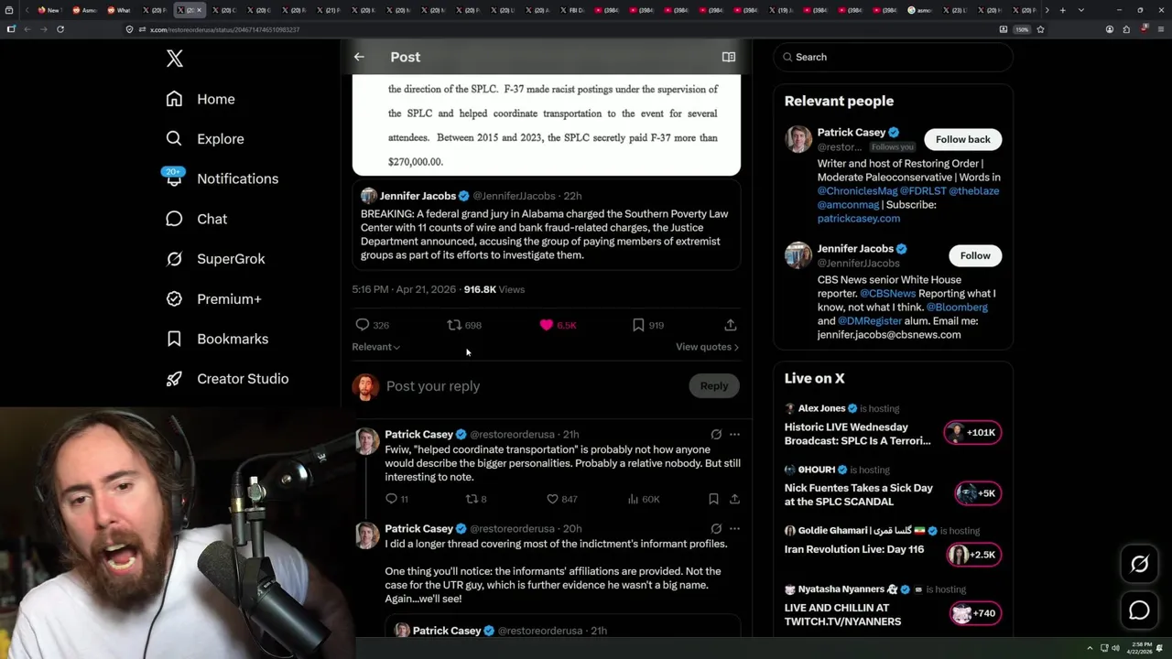
Task: Open Creator Studio in the sidebar
Action: tap(227, 379)
